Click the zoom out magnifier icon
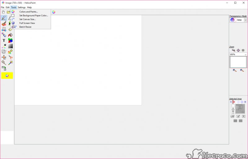The width and height of the screenshot is (248, 159). point(242,70)
